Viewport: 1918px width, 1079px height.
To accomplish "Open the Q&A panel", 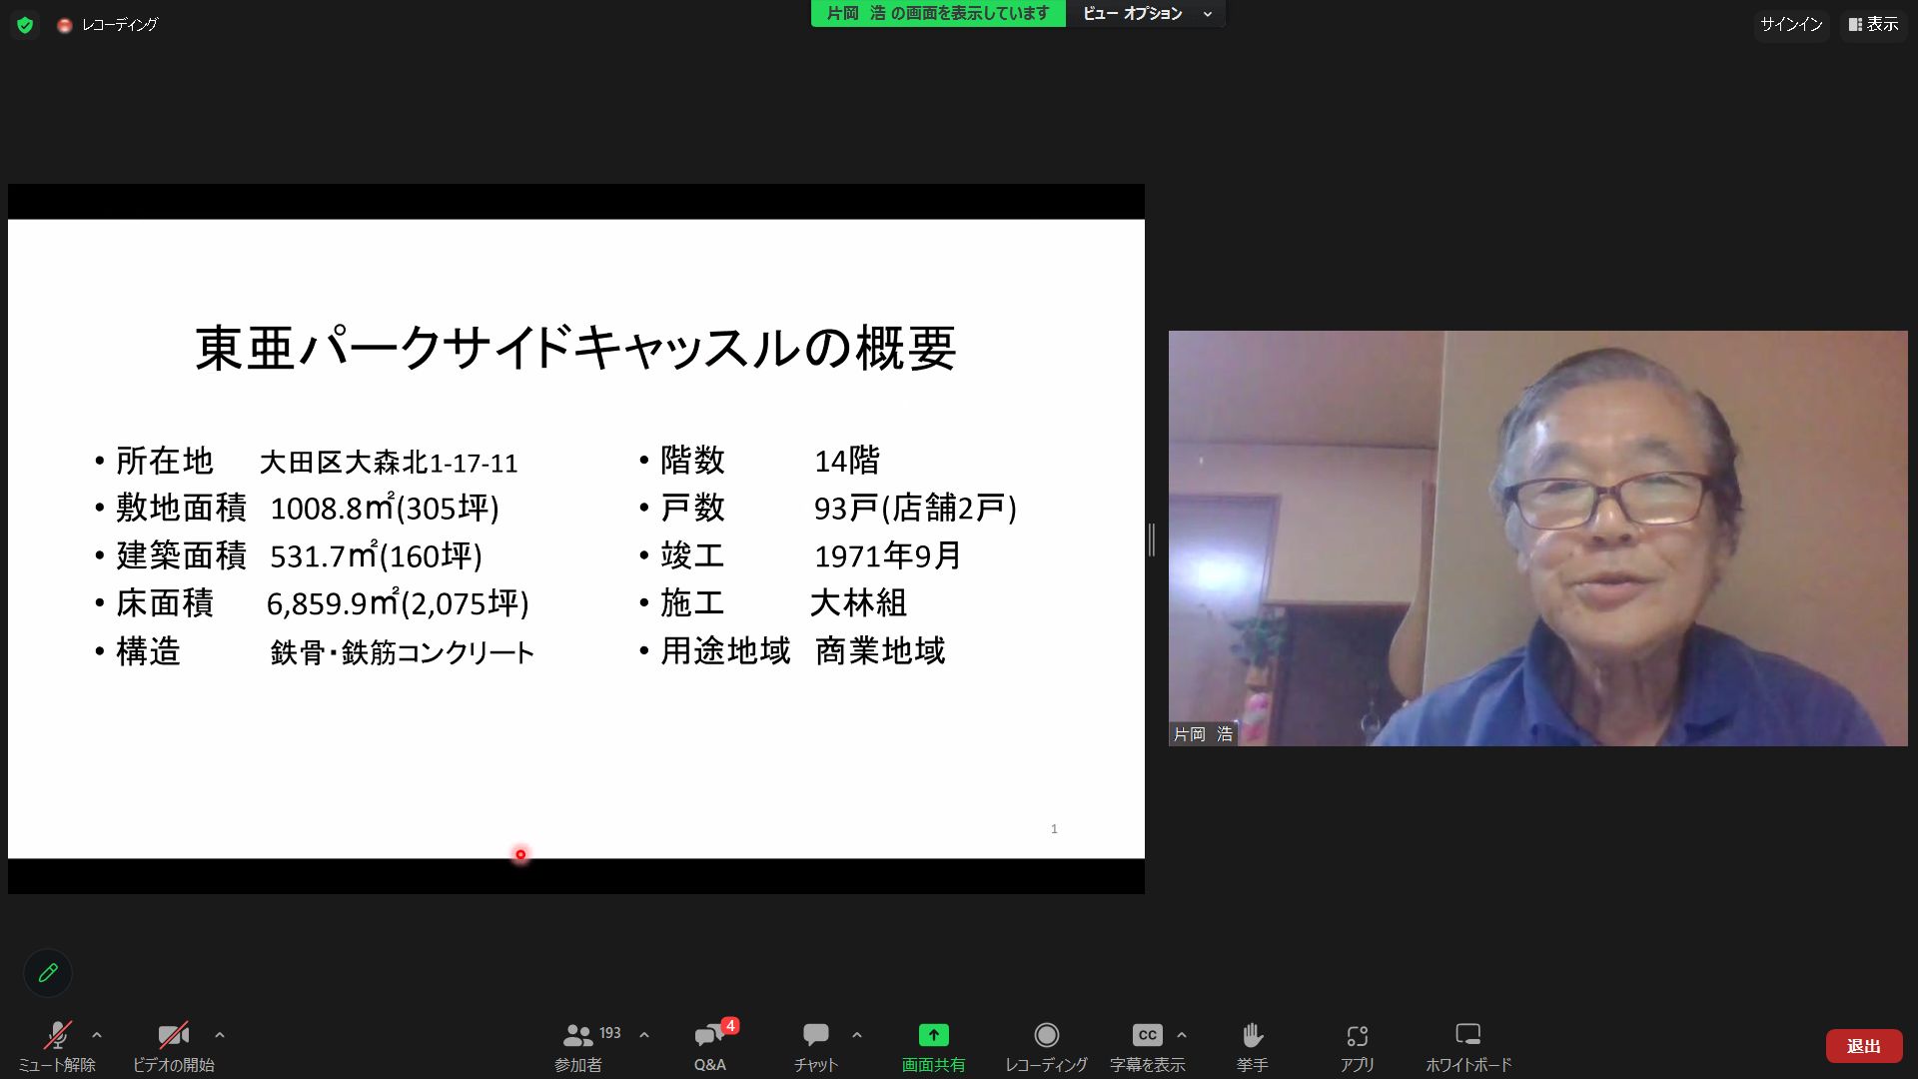I will pos(710,1045).
